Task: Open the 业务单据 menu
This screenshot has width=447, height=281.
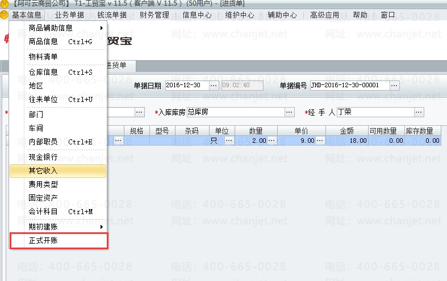Action: coord(69,15)
